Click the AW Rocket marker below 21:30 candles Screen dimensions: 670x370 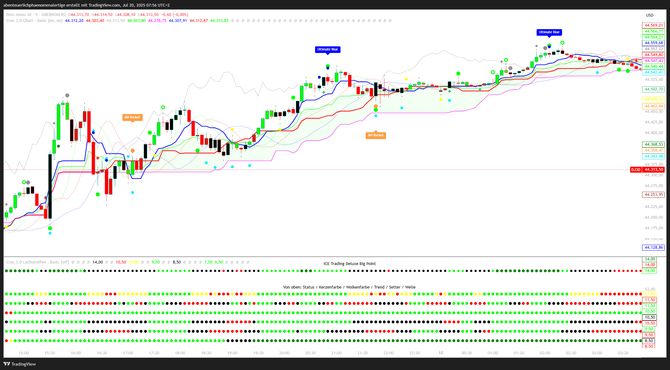pos(375,135)
